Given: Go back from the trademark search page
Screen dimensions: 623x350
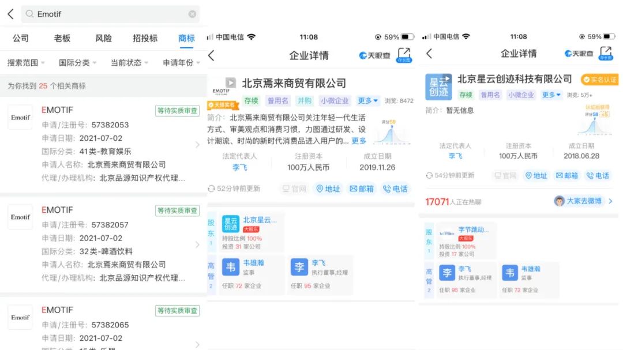Looking at the screenshot, I should (10, 14).
